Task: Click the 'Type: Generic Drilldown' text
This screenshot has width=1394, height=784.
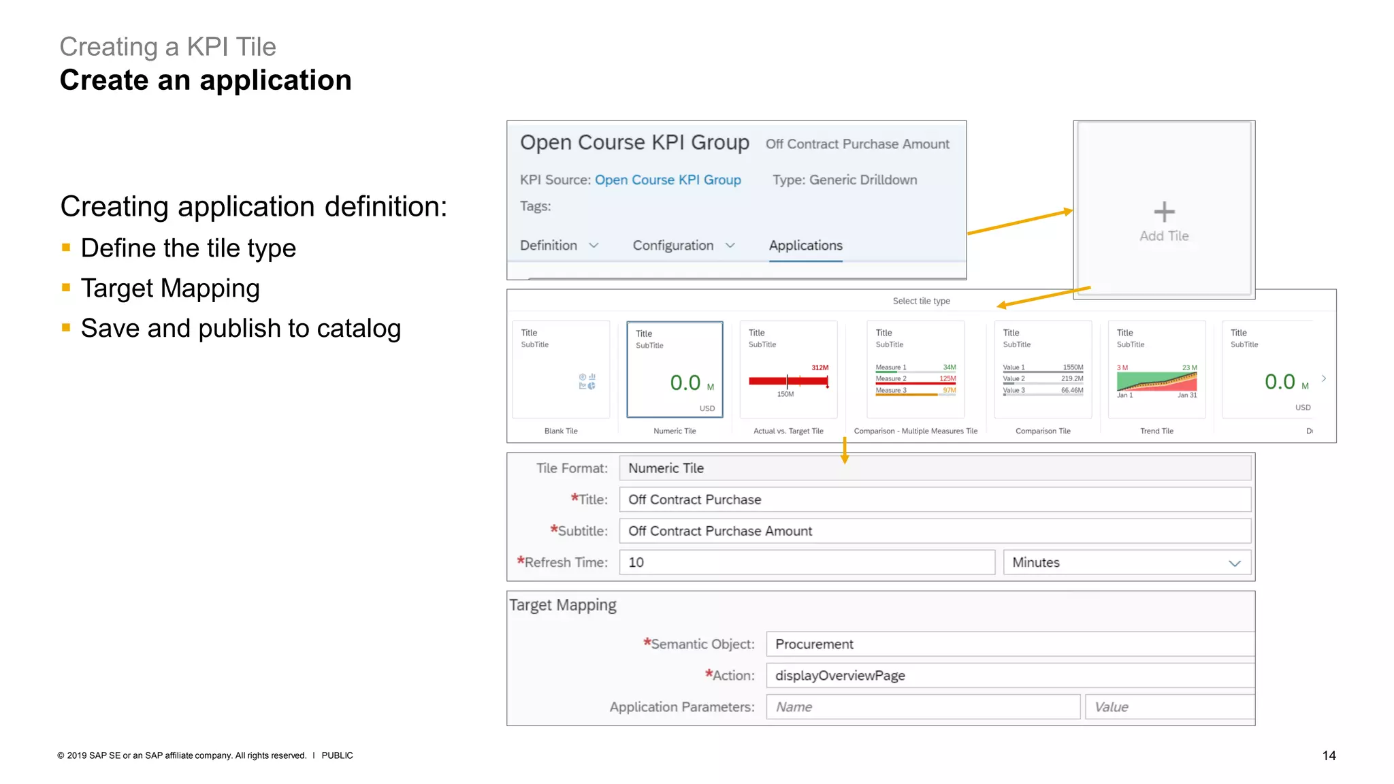Action: (x=845, y=180)
